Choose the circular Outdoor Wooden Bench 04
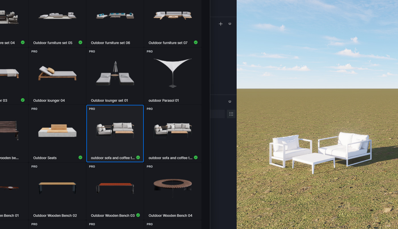Image resolution: width=398 pixels, height=229 pixels. [172, 186]
